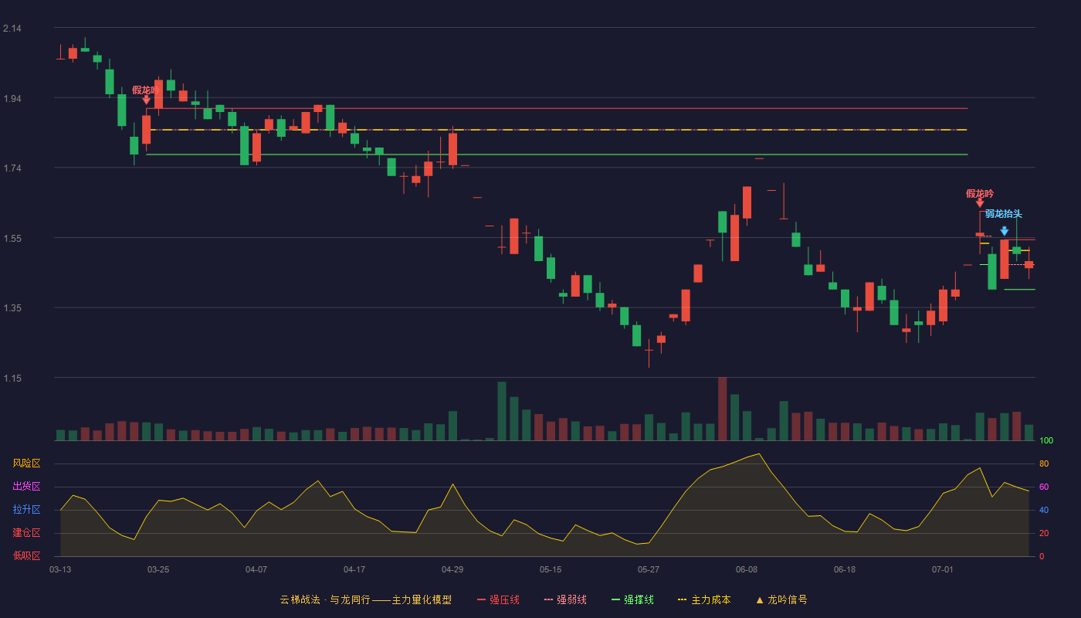Click the 1.35 price axis label

click(12, 308)
